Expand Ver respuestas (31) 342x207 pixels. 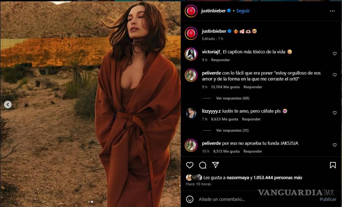(x=232, y=130)
